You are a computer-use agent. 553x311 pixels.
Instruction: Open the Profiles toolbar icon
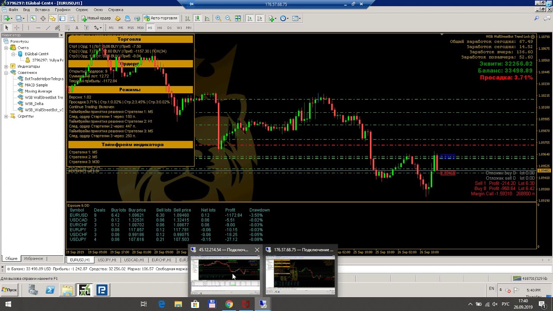(19, 18)
